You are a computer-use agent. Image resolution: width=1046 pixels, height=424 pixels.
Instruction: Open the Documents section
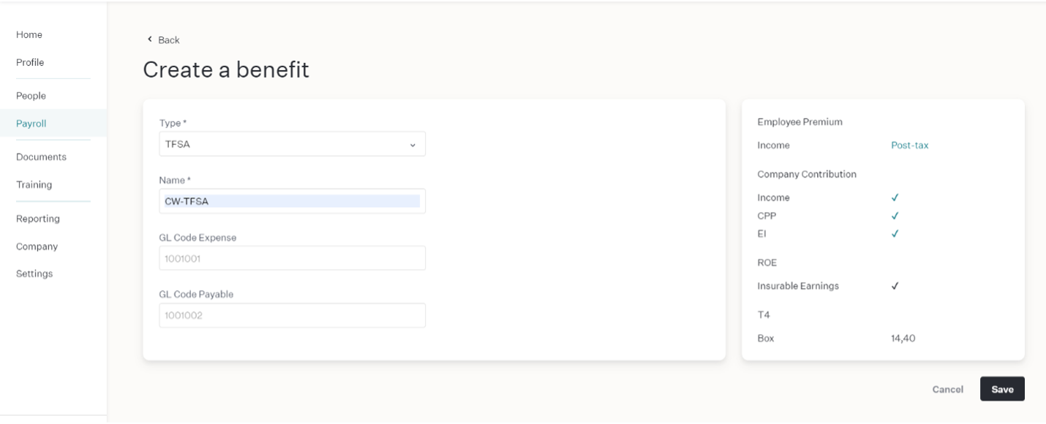pos(41,156)
